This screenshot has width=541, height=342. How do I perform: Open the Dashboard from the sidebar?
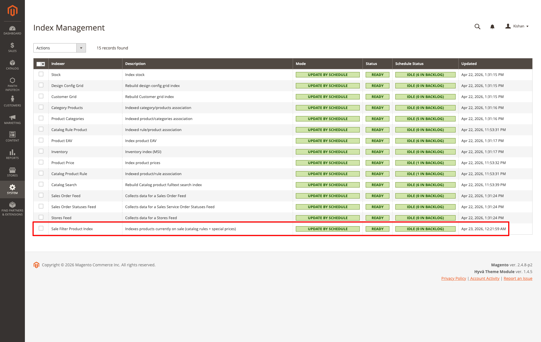coord(12,30)
